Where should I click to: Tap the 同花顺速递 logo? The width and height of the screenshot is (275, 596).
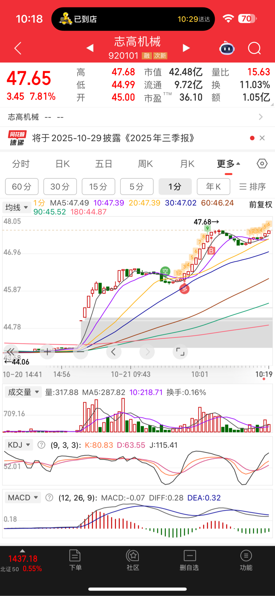[17, 138]
